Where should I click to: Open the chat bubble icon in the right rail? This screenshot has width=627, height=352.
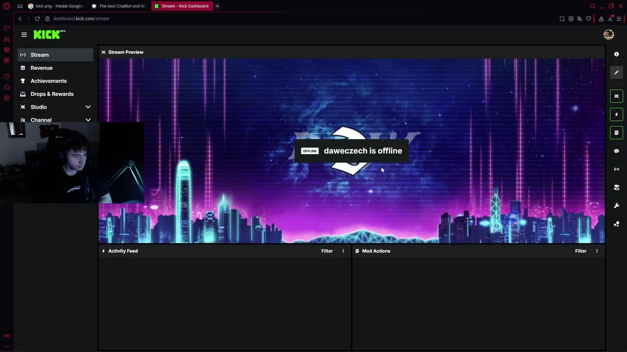616,151
